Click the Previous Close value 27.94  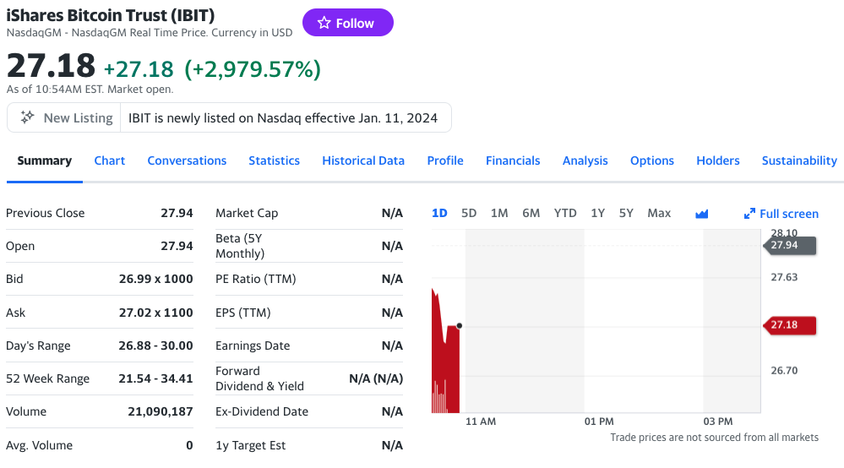177,213
